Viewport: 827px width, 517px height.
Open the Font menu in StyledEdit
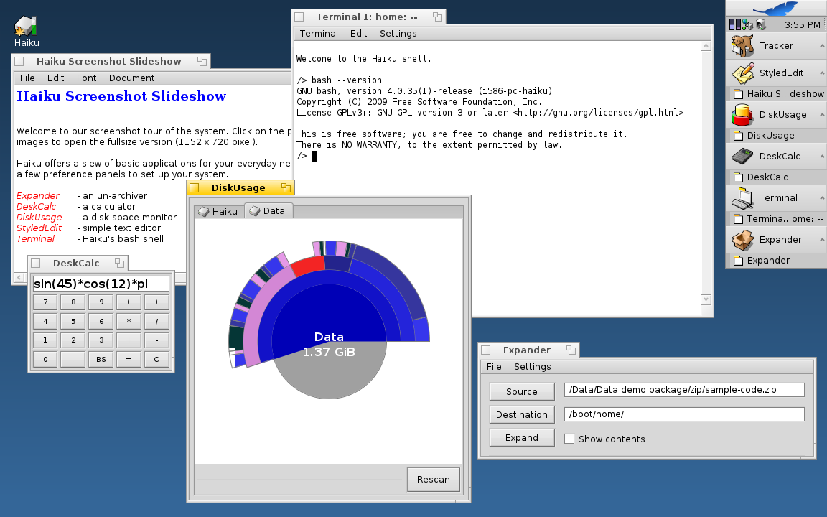(x=86, y=78)
